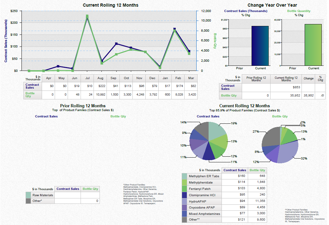This screenshot has width=329, height=225.
Task: Click the Oxycodone APAP legend color marker
Action: point(185,207)
